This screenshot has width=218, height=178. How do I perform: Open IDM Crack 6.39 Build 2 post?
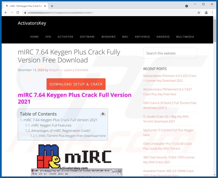tap(170, 105)
